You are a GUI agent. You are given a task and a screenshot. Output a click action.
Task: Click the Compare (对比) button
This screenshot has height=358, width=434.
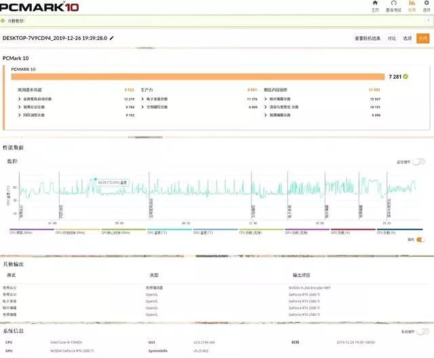pyautogui.click(x=392, y=38)
